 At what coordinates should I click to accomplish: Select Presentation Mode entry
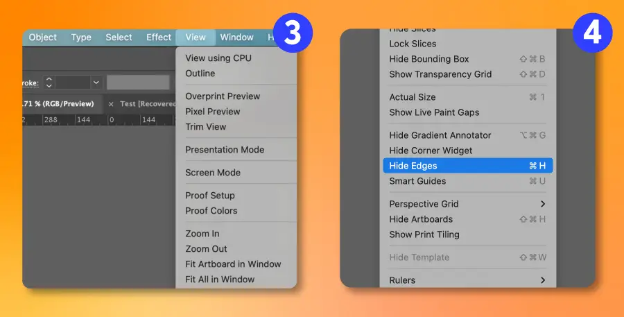[225, 150]
